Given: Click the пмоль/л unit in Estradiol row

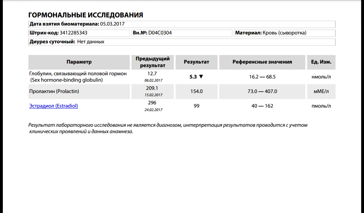Looking at the screenshot, I should click(x=321, y=106).
